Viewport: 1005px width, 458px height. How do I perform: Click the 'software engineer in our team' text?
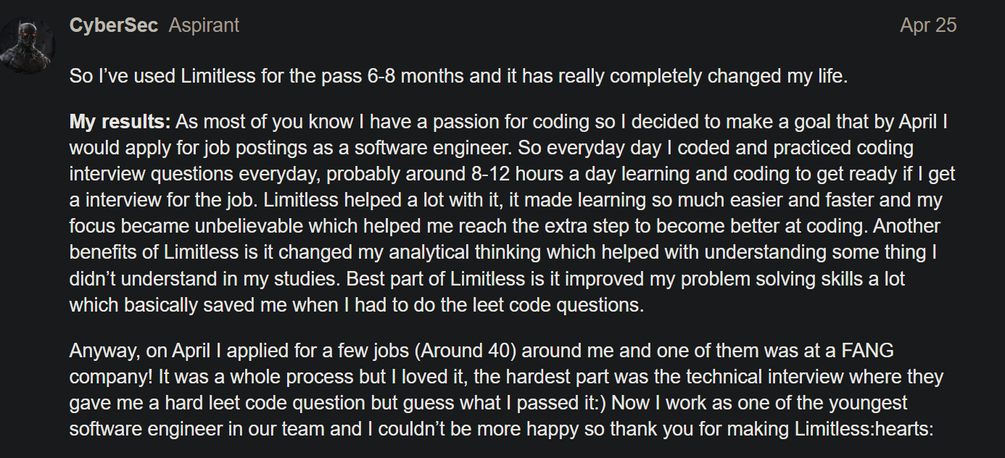click(197, 429)
